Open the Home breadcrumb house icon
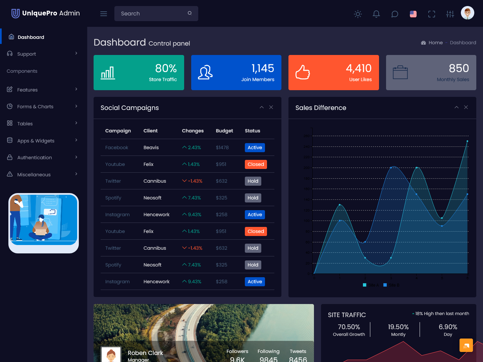The height and width of the screenshot is (362, 483). point(423,43)
